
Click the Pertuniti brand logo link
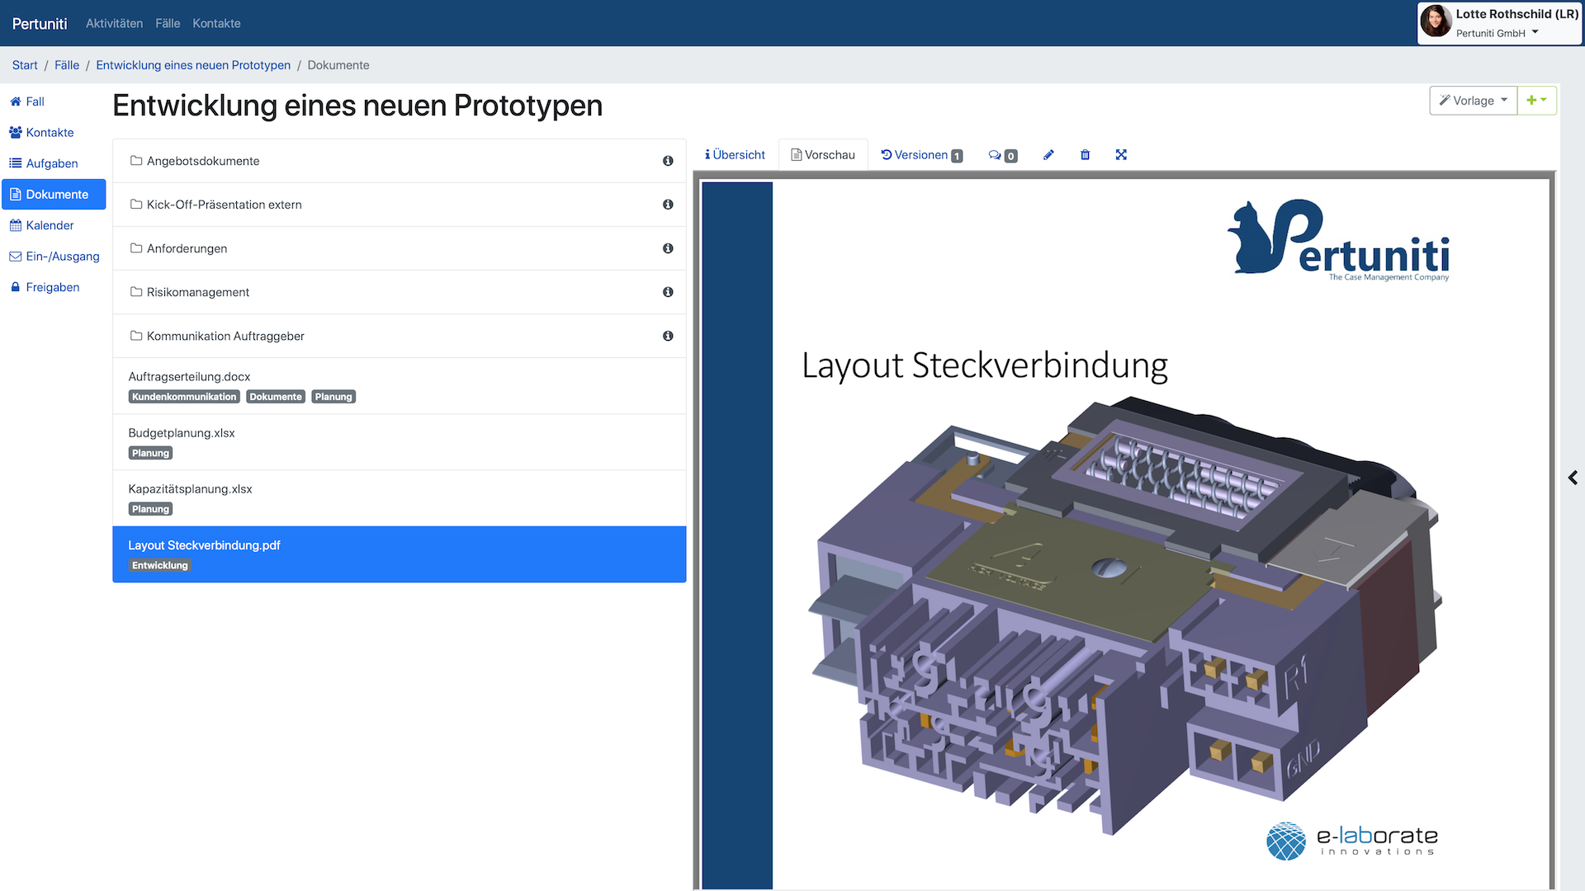pos(40,23)
